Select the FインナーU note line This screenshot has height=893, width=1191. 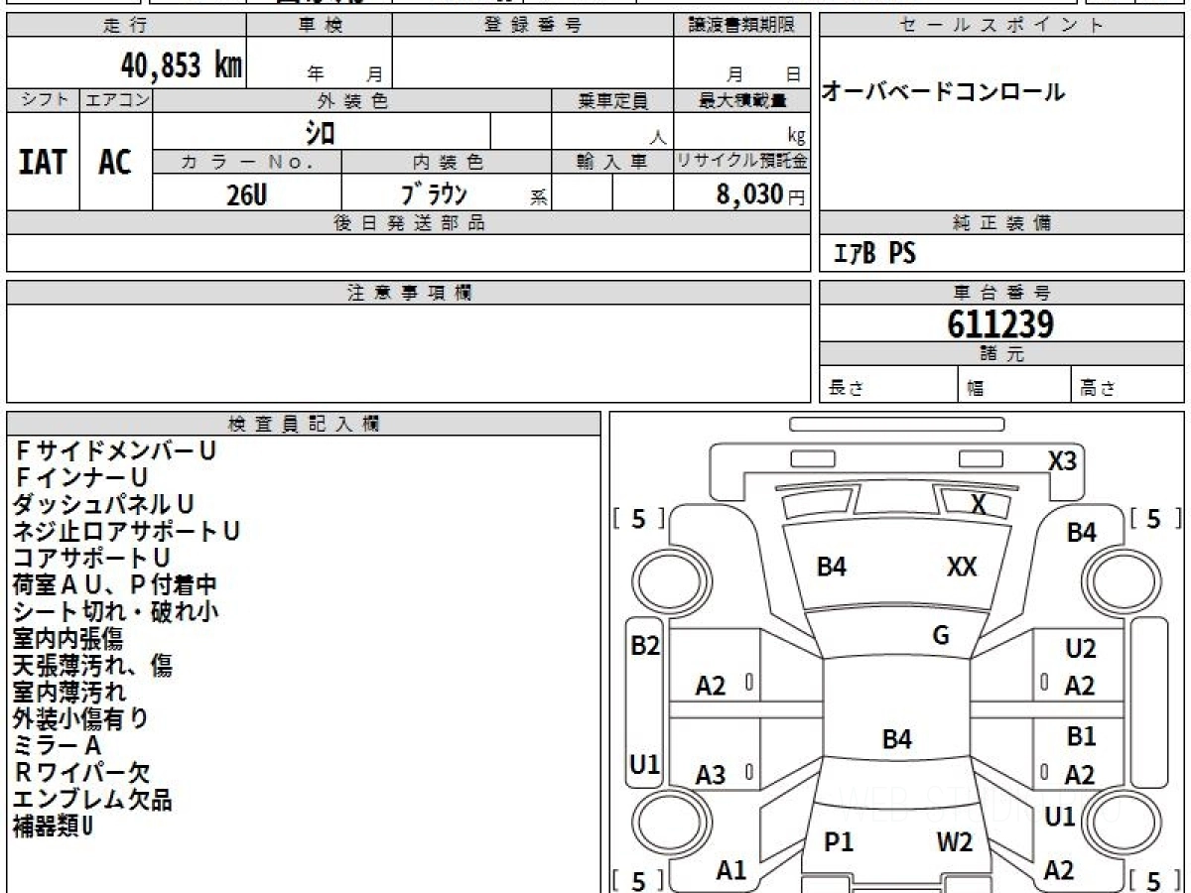(x=81, y=478)
